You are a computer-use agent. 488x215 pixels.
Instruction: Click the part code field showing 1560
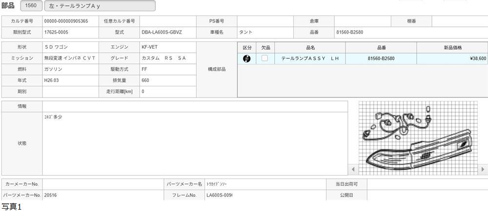click(32, 6)
